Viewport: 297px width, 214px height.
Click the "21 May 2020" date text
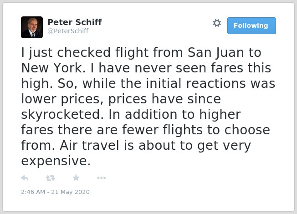[x=70, y=192]
